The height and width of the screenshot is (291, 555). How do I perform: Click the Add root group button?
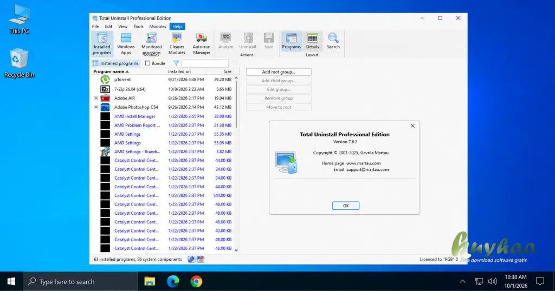click(279, 72)
